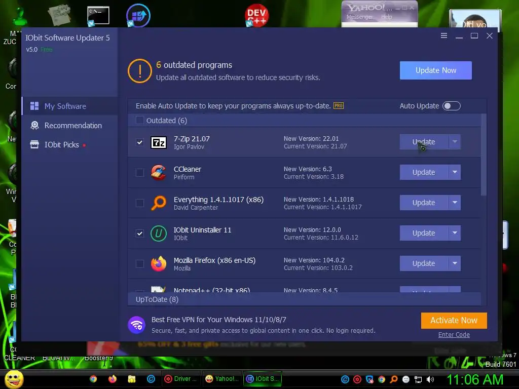Click the CCleaner program icon

[x=159, y=173]
